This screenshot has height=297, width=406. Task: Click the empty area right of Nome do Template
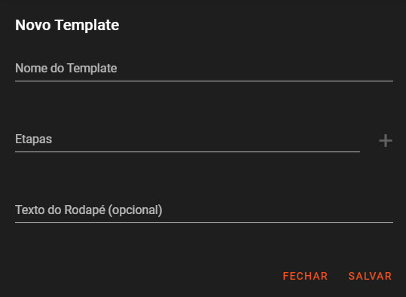click(255, 69)
